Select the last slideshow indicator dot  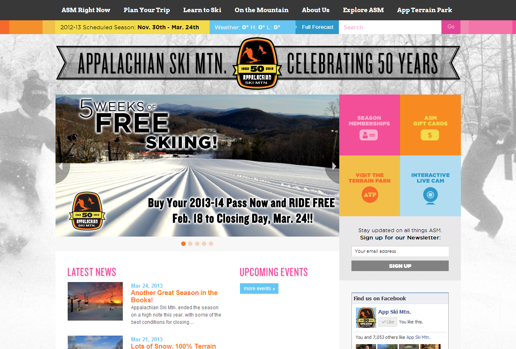pos(211,244)
